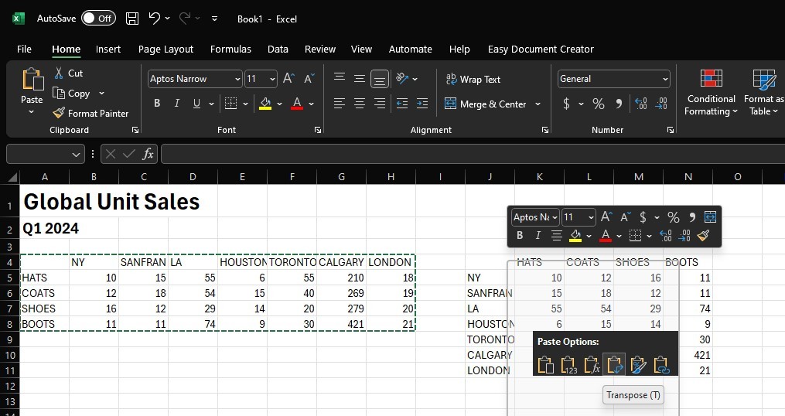Click the Increase Indent icon in ribbon

[422, 104]
